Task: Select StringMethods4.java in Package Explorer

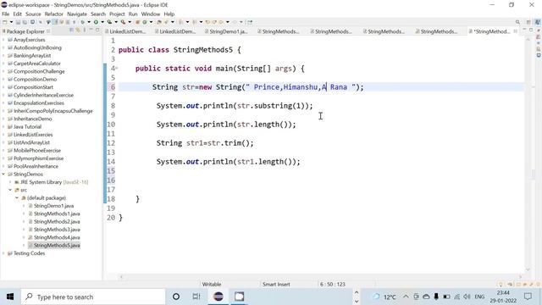Action: [57, 237]
